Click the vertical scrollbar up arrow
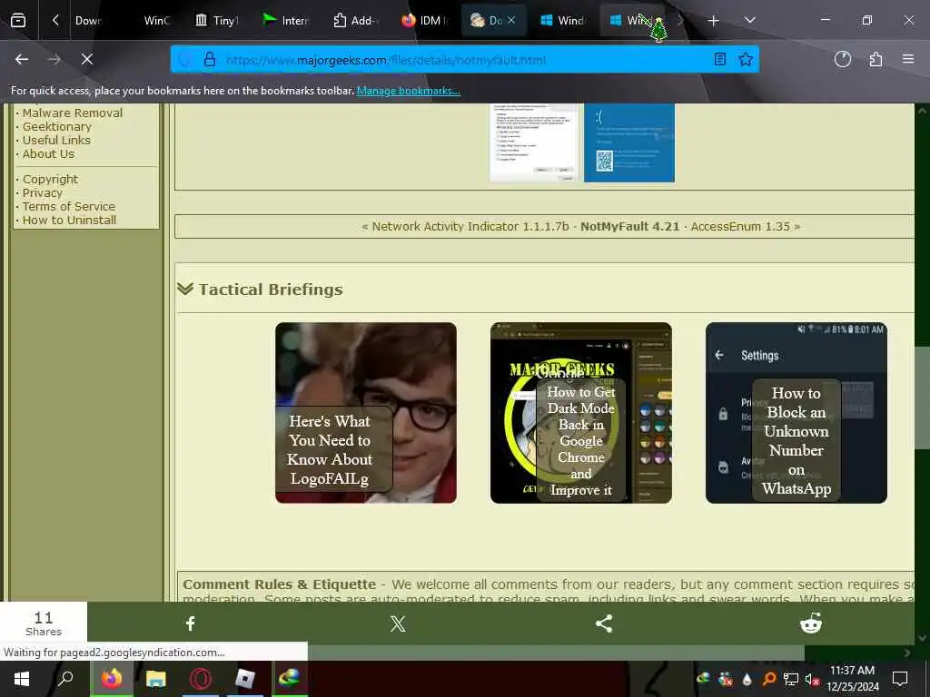Screen dimensions: 930x697 (x=923, y=110)
